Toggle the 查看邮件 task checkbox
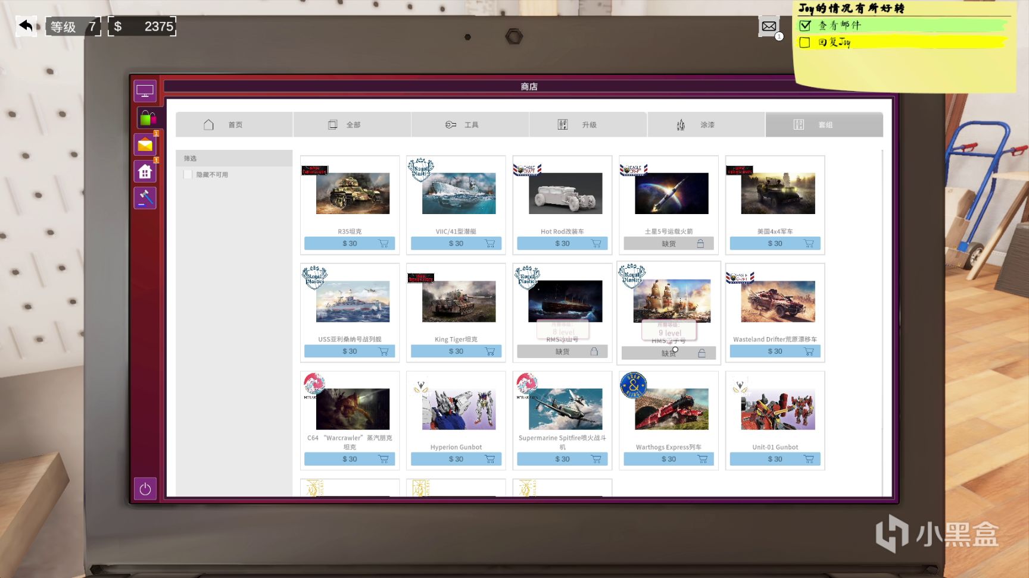Viewport: 1029px width, 578px height. click(805, 26)
